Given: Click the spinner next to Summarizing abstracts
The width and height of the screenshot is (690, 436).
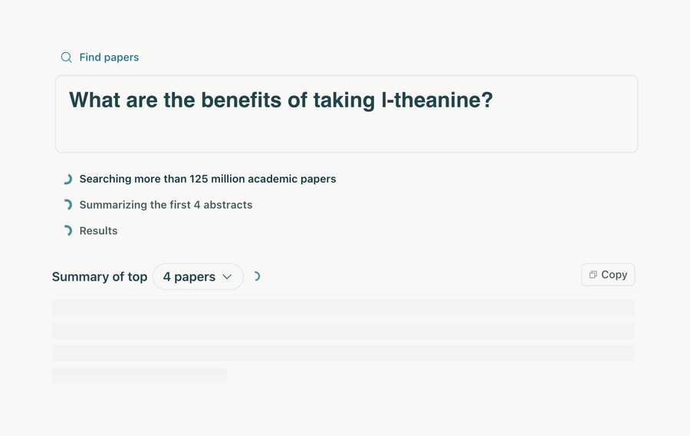Looking at the screenshot, I should click(67, 205).
